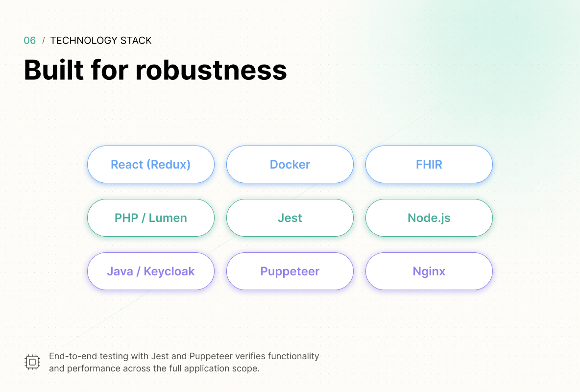Screen dimensions: 580x392
Task: Click the PHP / Lumen pill
Action: 151,218
